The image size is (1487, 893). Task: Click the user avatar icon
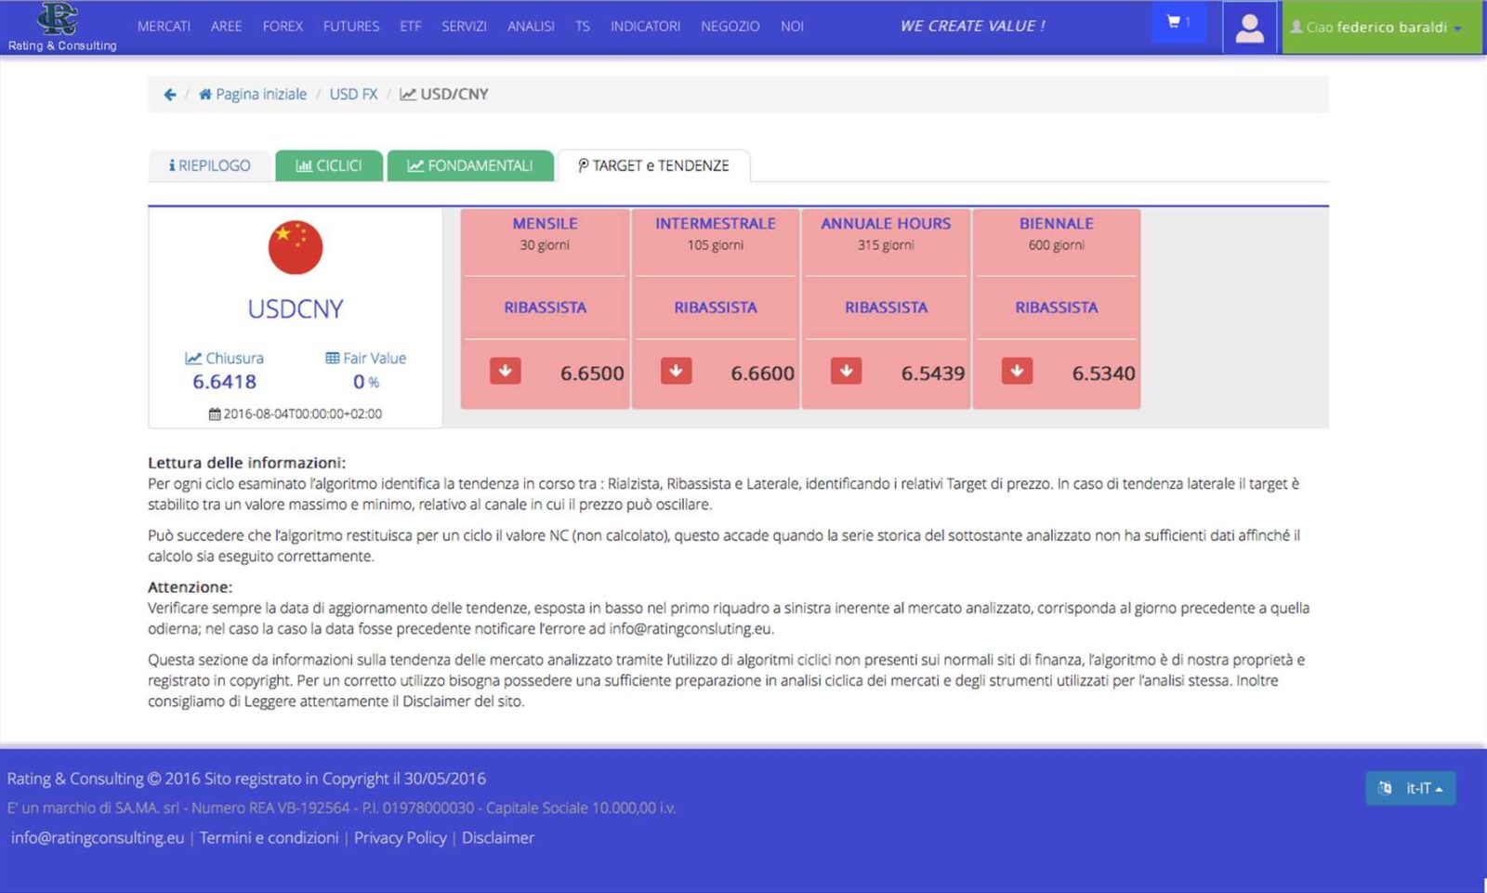pyautogui.click(x=1249, y=27)
